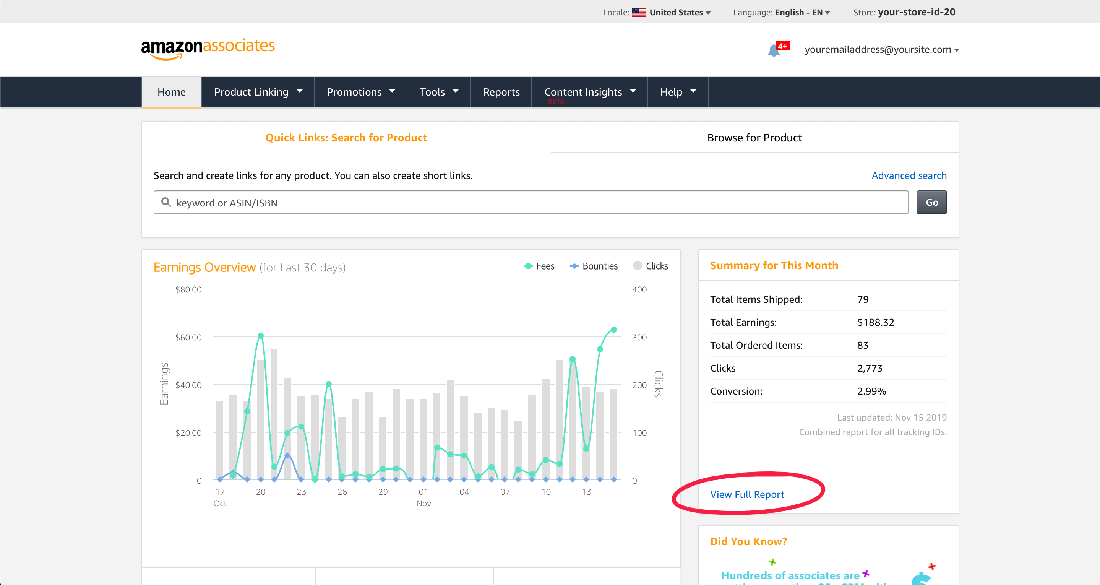Expand the Tools menu
This screenshot has height=585, width=1100.
(439, 92)
